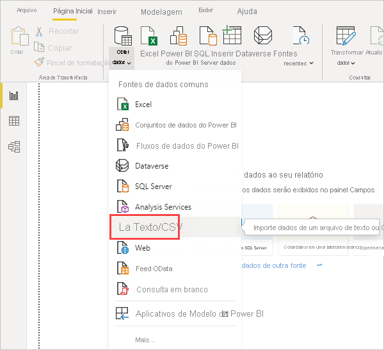Image resolution: width=384 pixels, height=350 pixels.
Task: Choose Dataverse in the dropdown list
Action: coord(175,166)
